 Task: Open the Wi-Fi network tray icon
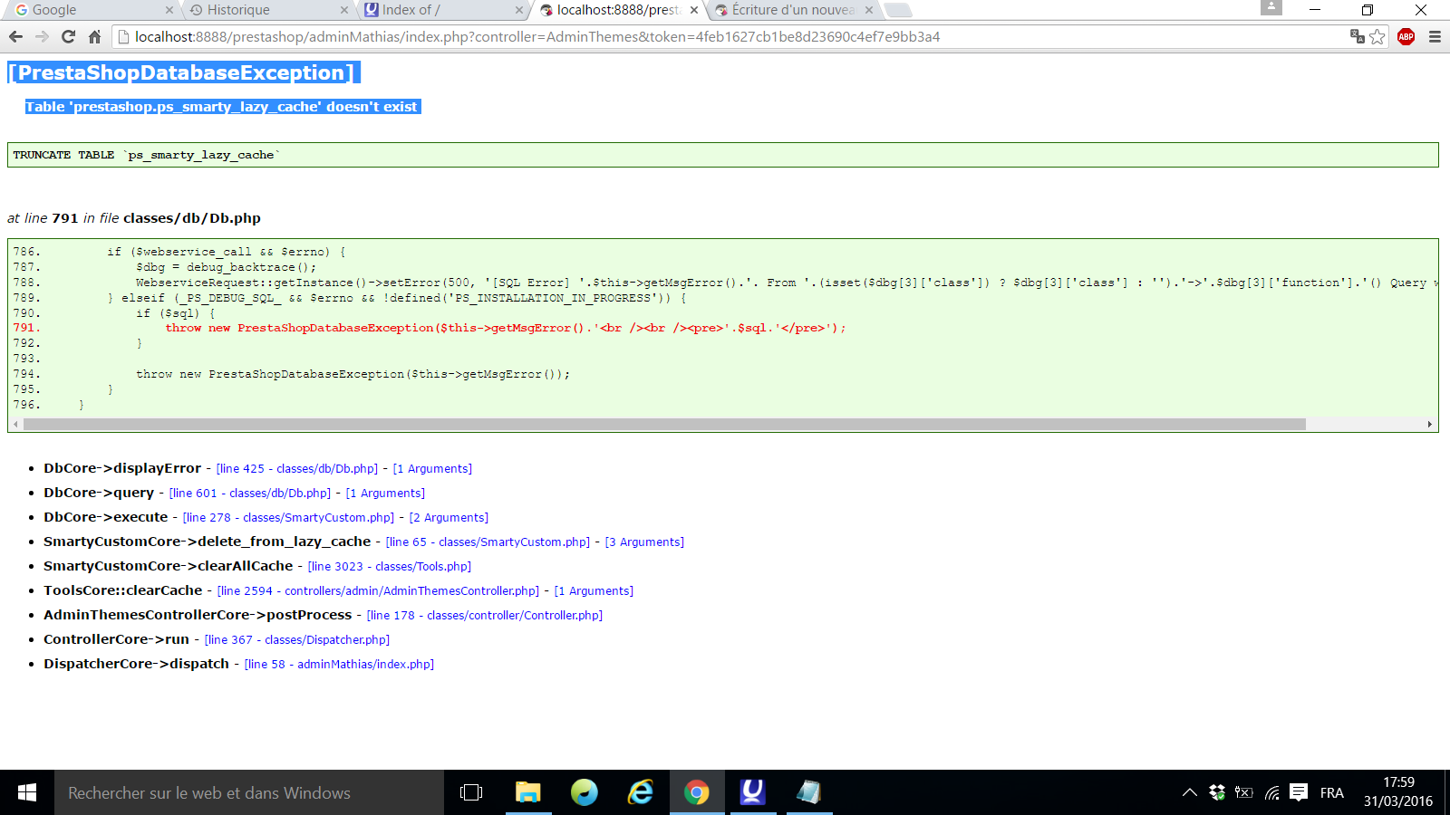[1271, 792]
